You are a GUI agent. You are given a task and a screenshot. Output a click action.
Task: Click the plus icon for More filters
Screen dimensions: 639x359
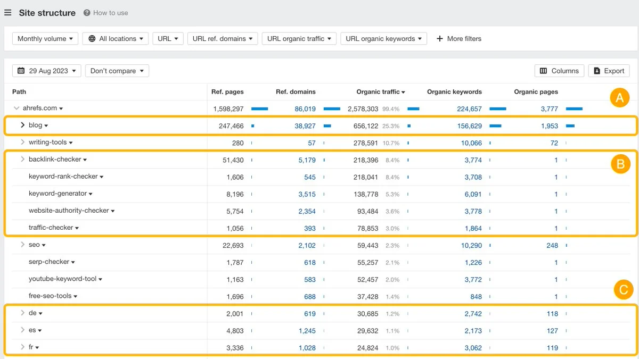pyautogui.click(x=439, y=39)
